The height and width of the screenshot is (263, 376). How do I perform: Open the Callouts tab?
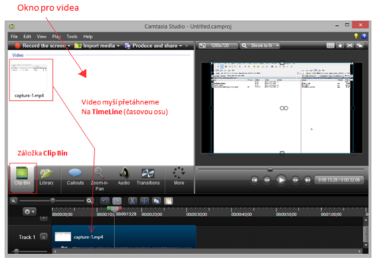pos(75,177)
